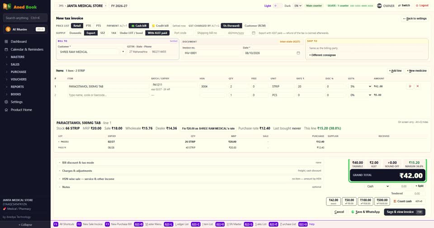Set GST charged by Customer (RCM)

[x=255, y=26]
